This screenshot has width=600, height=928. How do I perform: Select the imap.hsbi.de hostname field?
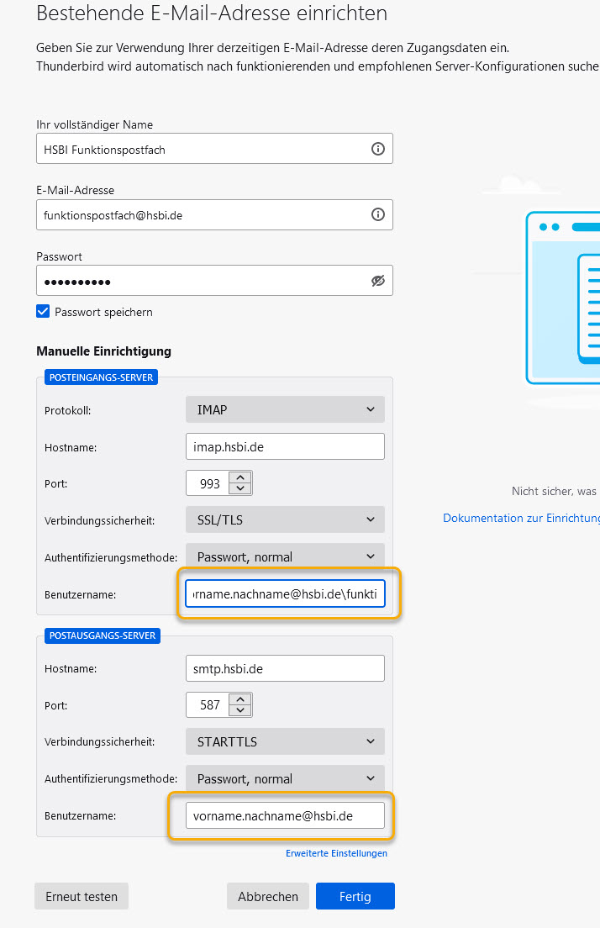[x=284, y=446]
